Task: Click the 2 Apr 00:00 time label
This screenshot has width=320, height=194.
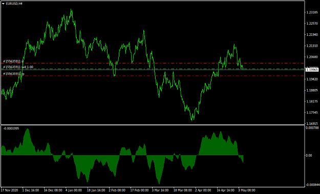Action: pos(203,190)
